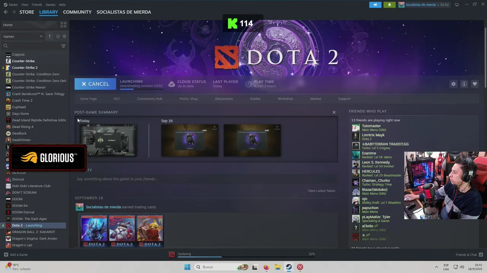487x273 pixels.
Task: Switch to the COMMUNITY tab
Action: click(77, 12)
